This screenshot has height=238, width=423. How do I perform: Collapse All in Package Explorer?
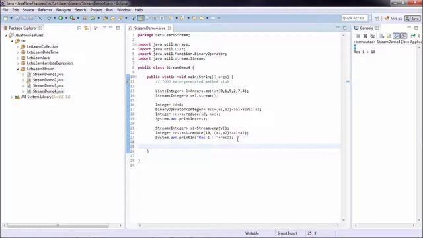[79, 28]
